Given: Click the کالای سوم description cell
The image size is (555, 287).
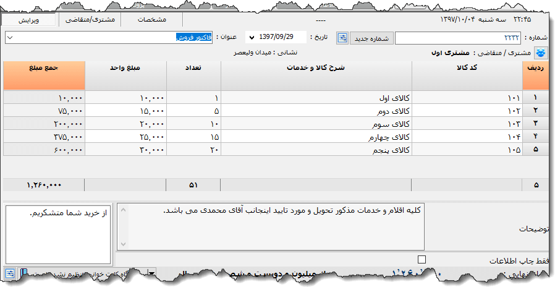Looking at the screenshot, I should click(x=316, y=123).
